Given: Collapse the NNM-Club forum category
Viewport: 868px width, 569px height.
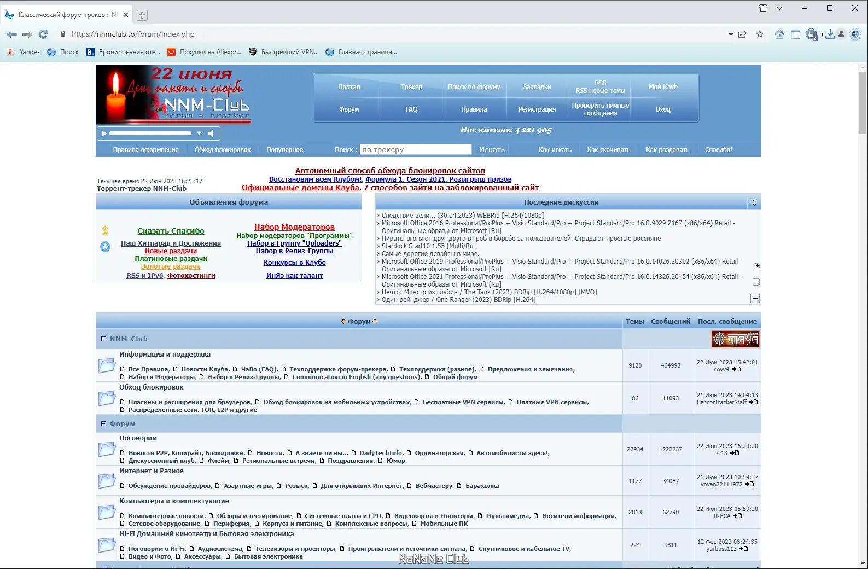Looking at the screenshot, I should click(103, 339).
